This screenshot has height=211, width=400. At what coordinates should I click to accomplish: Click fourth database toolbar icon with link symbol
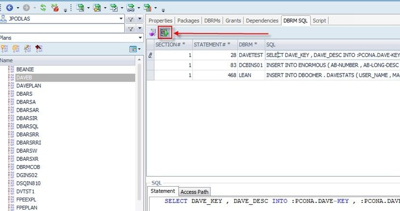tap(130, 8)
